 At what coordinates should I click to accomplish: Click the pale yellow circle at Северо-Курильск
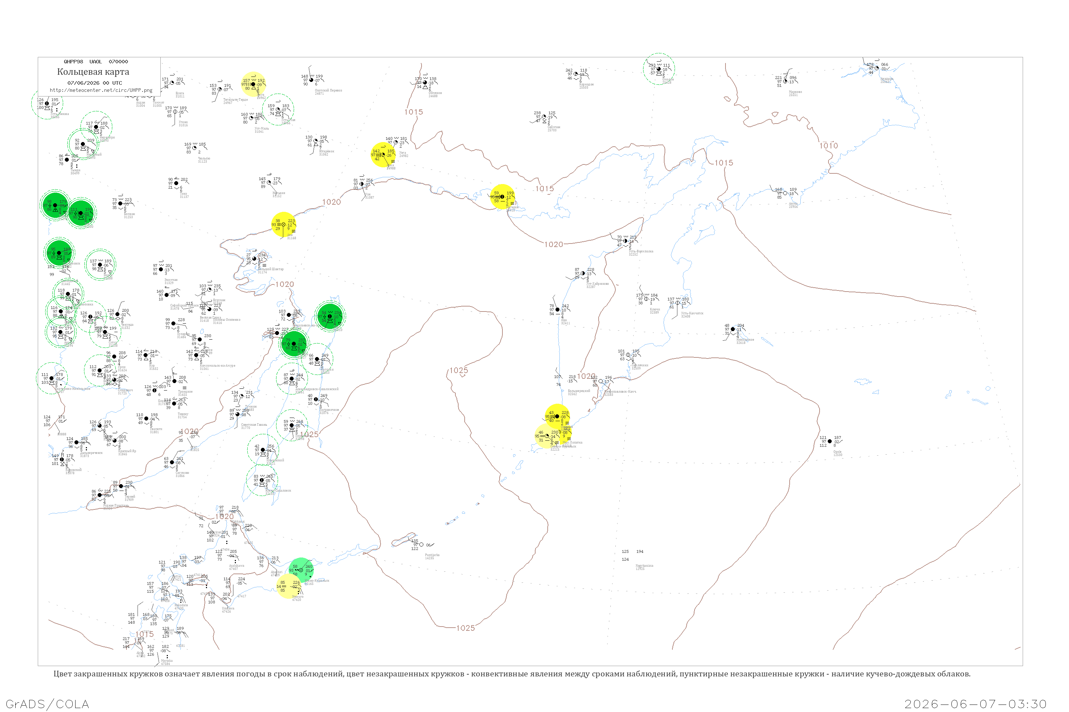[x=547, y=436]
